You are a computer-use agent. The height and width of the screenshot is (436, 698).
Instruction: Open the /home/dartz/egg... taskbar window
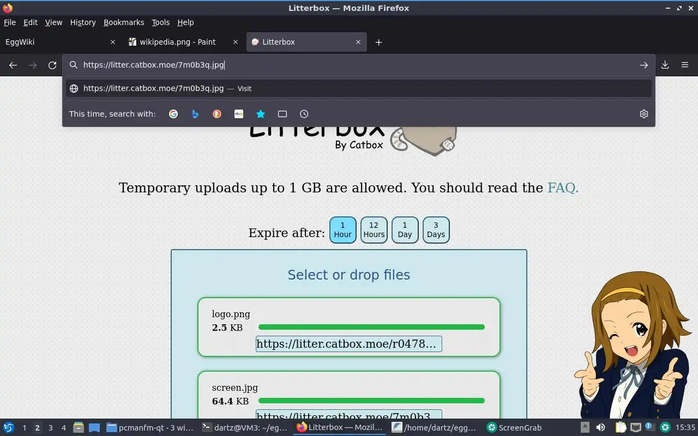click(x=435, y=428)
